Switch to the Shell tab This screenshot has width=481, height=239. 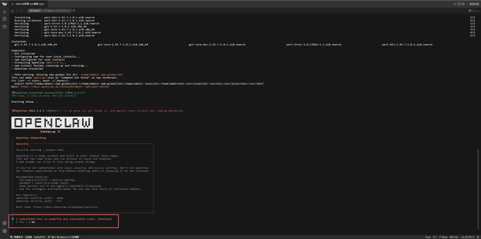click(35, 10)
